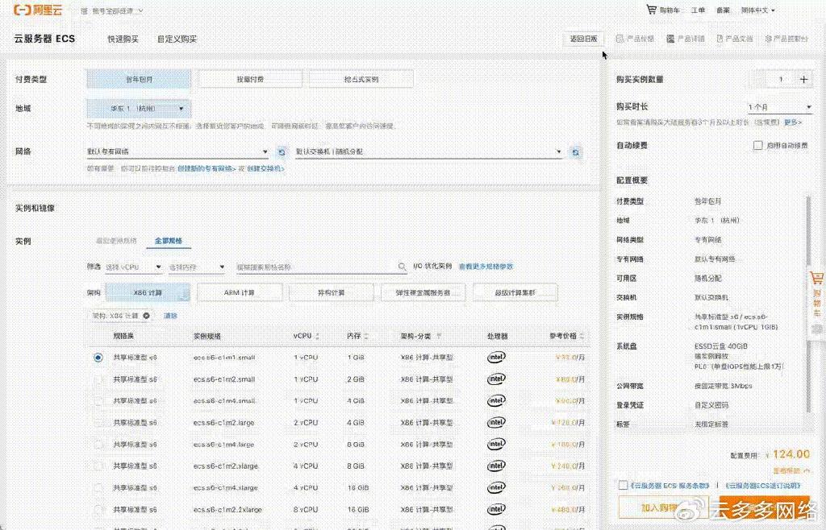The height and width of the screenshot is (530, 826).
Task: Collapse the 查看明细 price details
Action: pyautogui.click(x=793, y=470)
